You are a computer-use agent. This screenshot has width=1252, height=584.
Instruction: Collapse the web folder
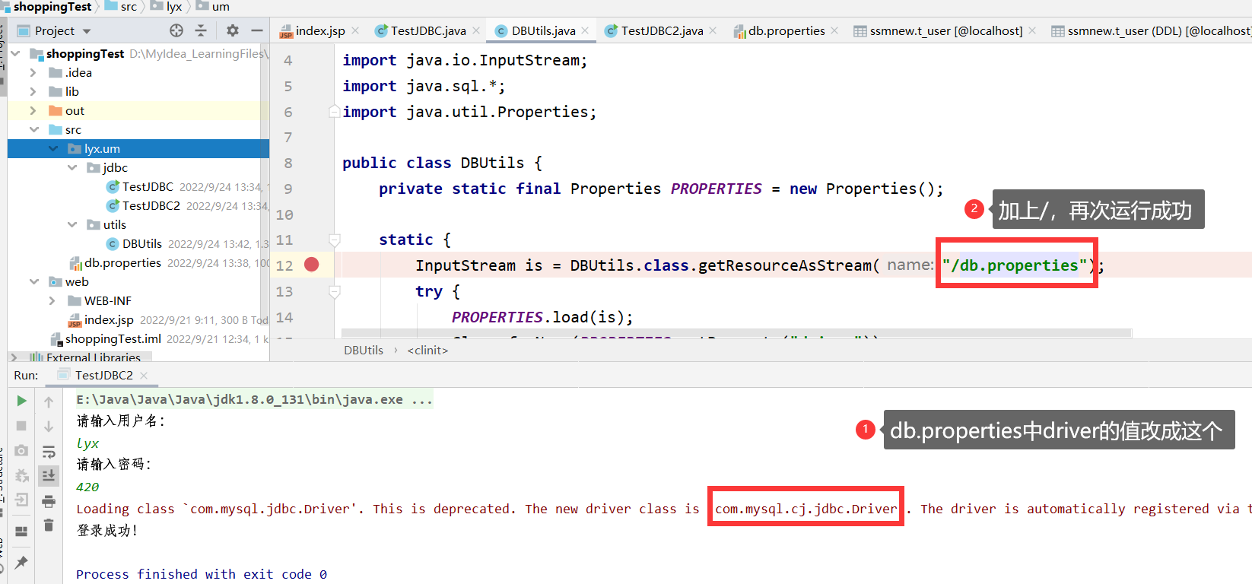[34, 281]
